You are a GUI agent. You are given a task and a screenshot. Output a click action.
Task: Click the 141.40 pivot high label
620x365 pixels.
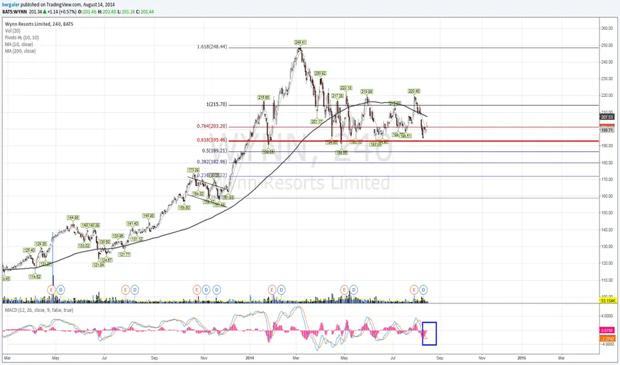[x=132, y=224]
